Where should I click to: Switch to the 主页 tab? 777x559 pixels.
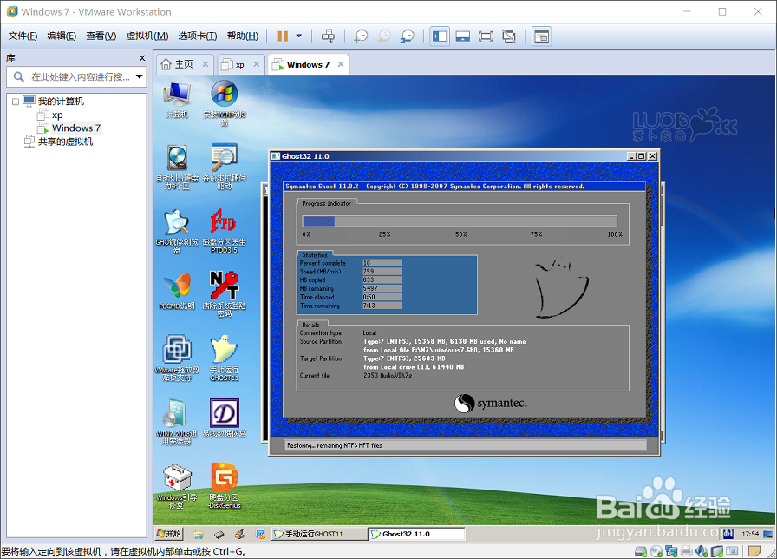coord(184,64)
